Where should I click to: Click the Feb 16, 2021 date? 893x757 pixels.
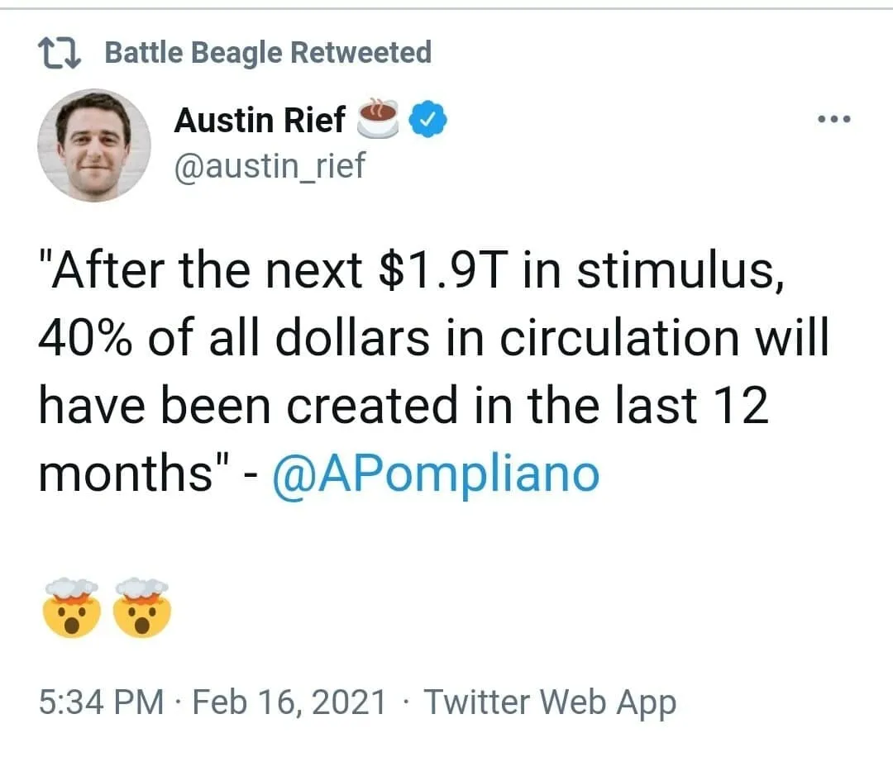(x=289, y=702)
